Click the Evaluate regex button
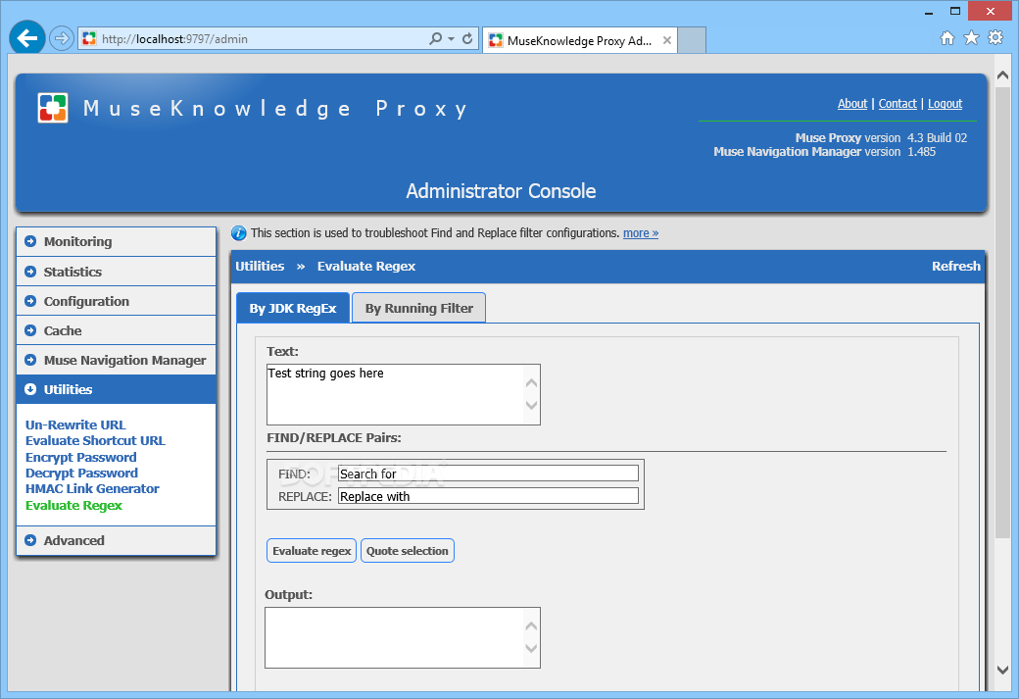 pyautogui.click(x=312, y=551)
